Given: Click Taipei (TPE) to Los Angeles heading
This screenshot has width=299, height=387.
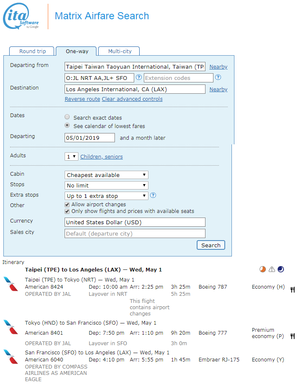Looking at the screenshot, I should click(x=93, y=270).
